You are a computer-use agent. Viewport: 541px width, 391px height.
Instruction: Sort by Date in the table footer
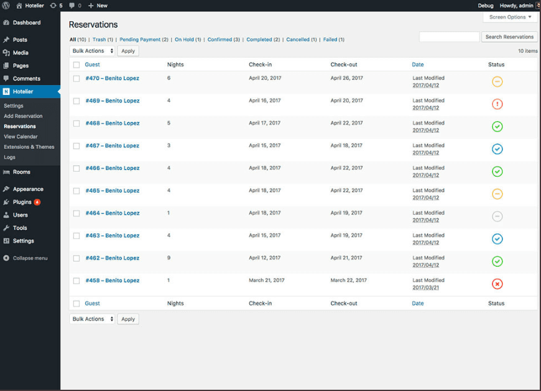tap(417, 303)
